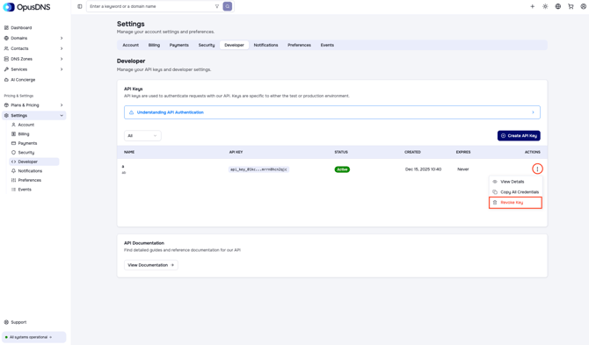Click the Dec 15, 2025 10:40 created date

[423, 169]
